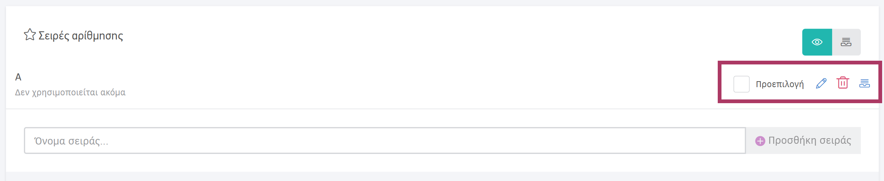Click the Σειρές αρίθμησης heading

[81, 36]
